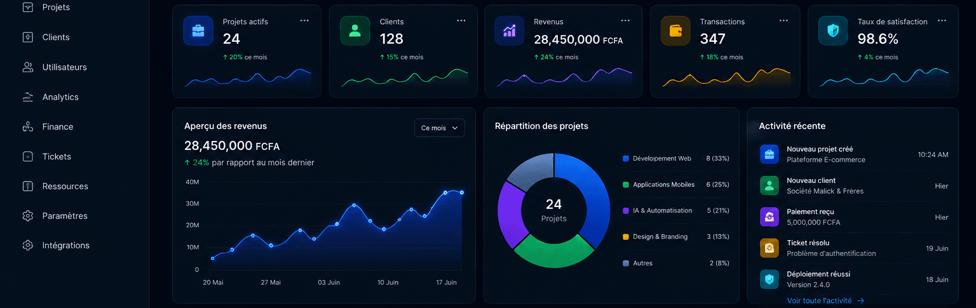Image resolution: width=976 pixels, height=308 pixels.
Task: Click the last data point on revenue chart
Action: pyautogui.click(x=462, y=192)
